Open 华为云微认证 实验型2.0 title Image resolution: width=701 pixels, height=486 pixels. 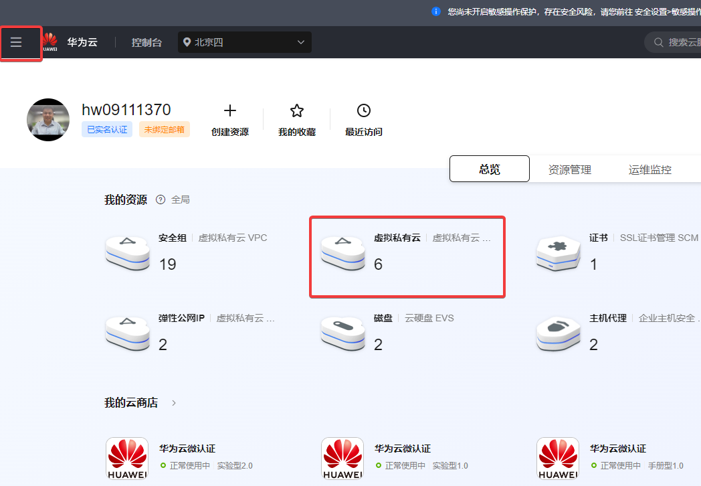[187, 449]
